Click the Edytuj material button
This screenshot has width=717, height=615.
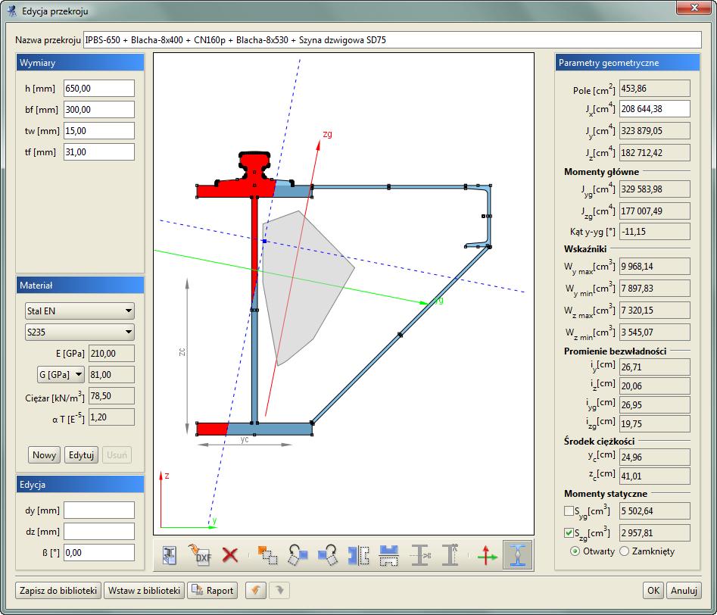click(x=82, y=455)
